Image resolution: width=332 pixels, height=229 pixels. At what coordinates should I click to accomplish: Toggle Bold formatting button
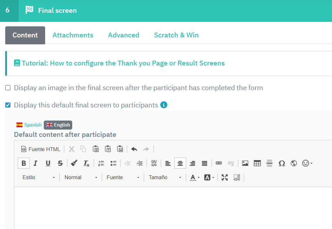coord(24,163)
